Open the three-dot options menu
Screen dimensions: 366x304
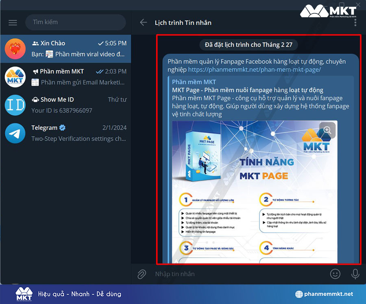(x=355, y=23)
